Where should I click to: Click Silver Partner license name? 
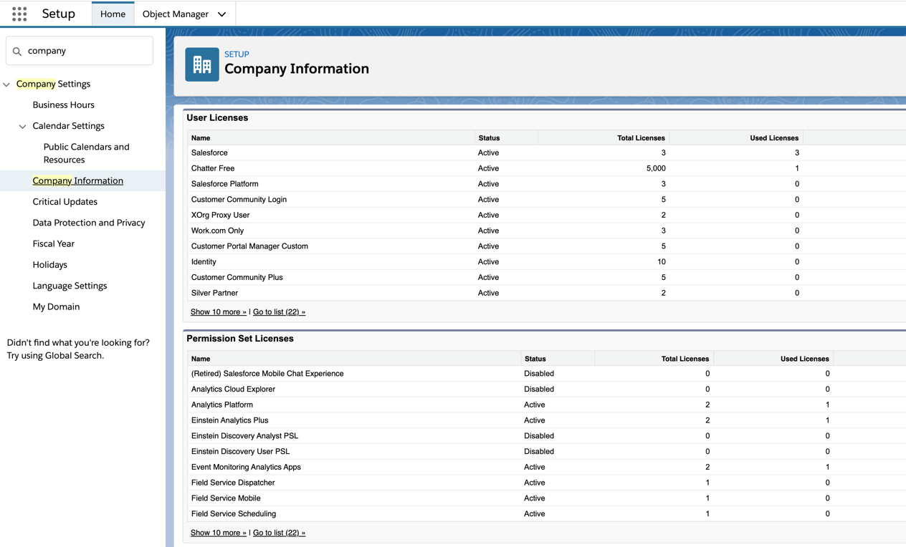[214, 293]
